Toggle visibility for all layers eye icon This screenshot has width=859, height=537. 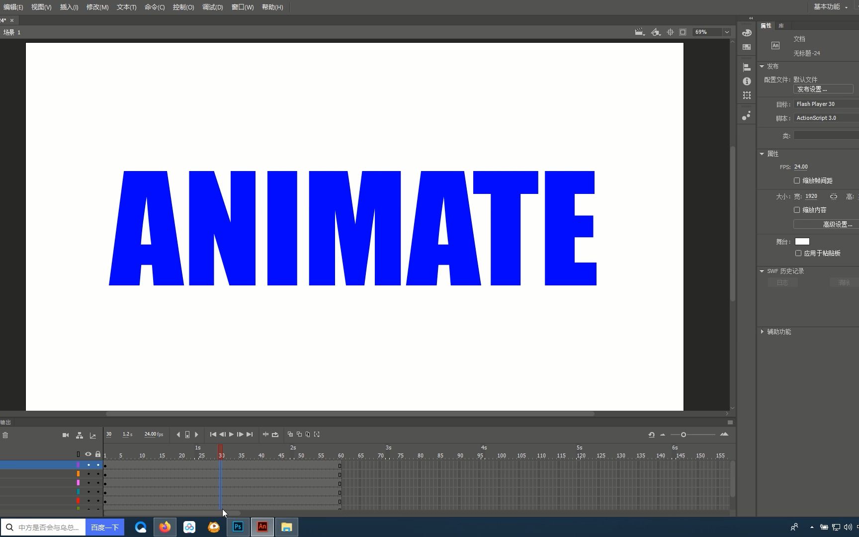[x=88, y=454]
